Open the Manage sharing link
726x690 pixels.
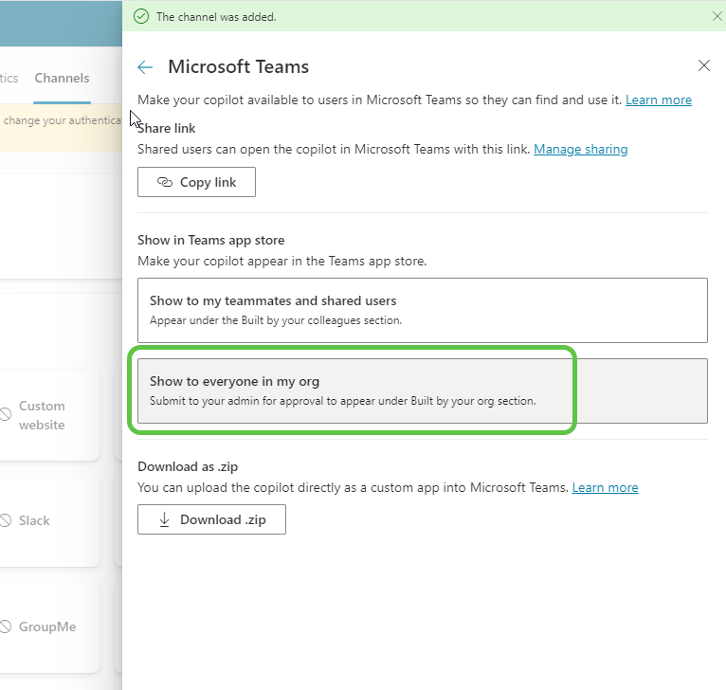click(x=580, y=149)
